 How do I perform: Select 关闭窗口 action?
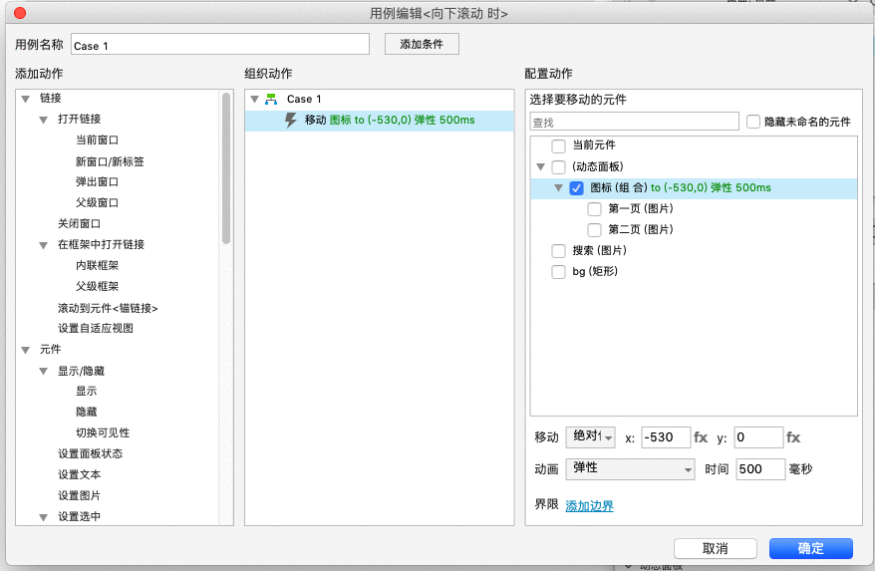tap(80, 224)
